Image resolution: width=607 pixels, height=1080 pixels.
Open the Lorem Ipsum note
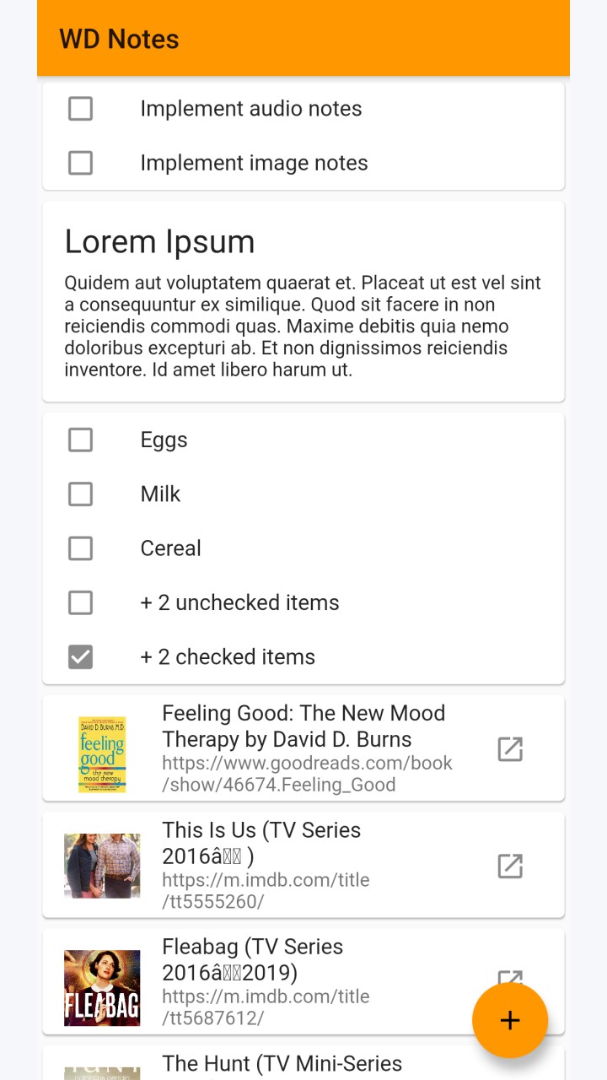click(x=303, y=301)
